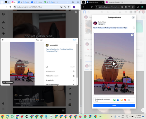This screenshot has width=146, height=119.
Task: Tag people in the Facebook post
Action: click(x=118, y=100)
